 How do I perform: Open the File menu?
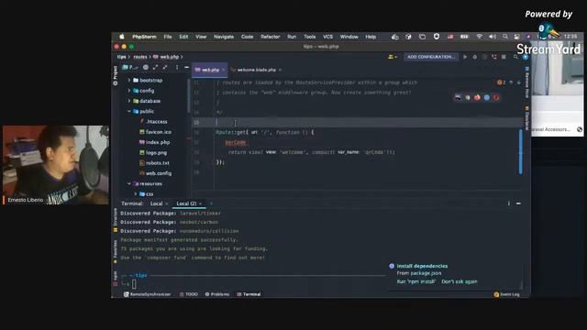(x=168, y=37)
